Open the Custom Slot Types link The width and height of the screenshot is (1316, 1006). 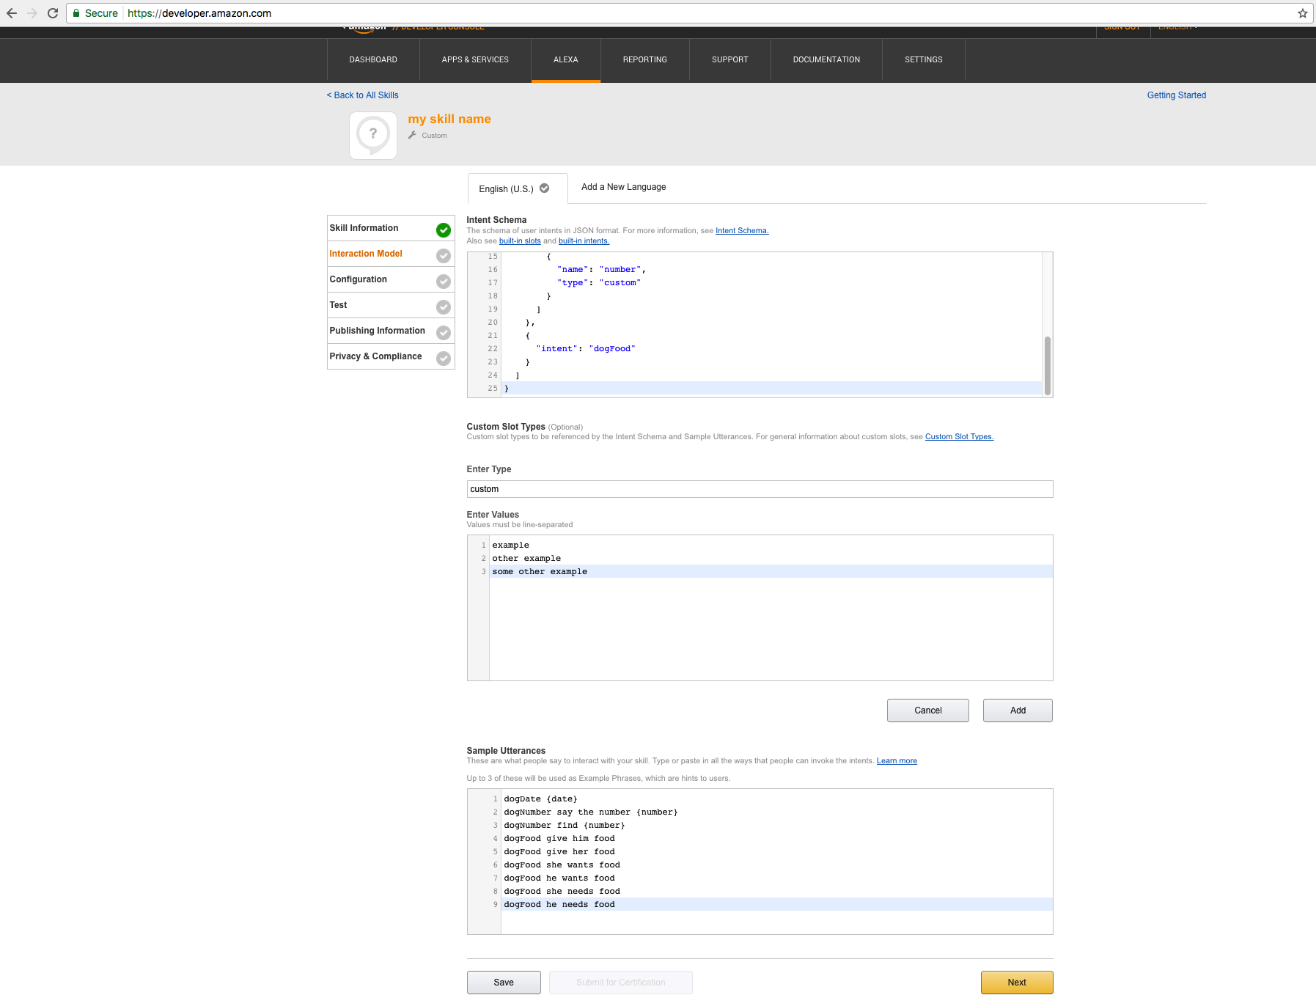[959, 436]
